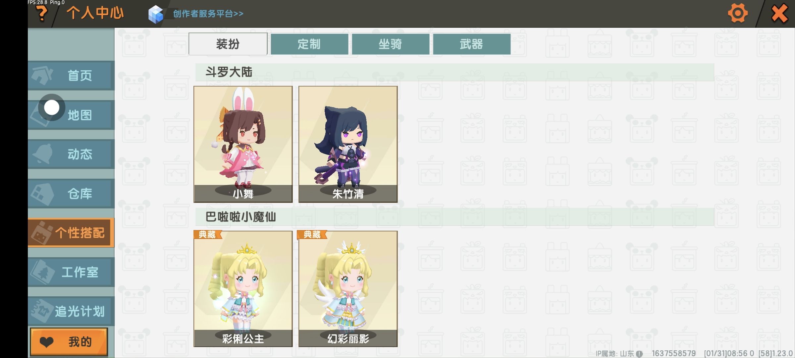
Task: Select the 朱竹清 skin card
Action: [x=348, y=144]
